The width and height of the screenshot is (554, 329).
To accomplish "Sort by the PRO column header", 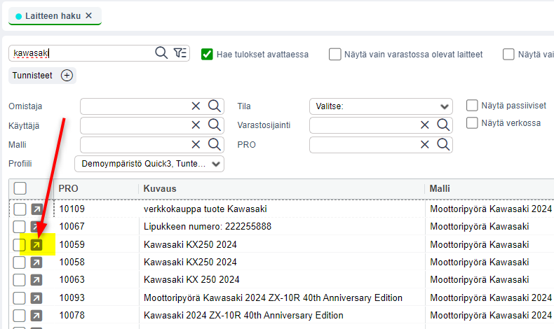I will 68,189.
